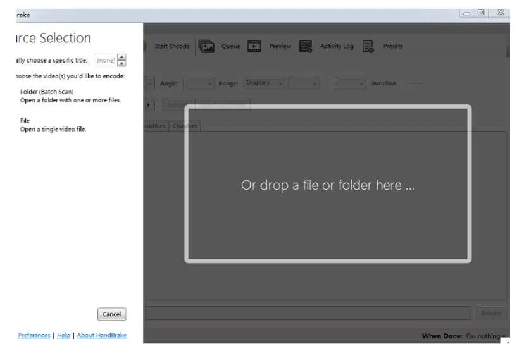Switch to the Subtitles tab

(x=154, y=126)
